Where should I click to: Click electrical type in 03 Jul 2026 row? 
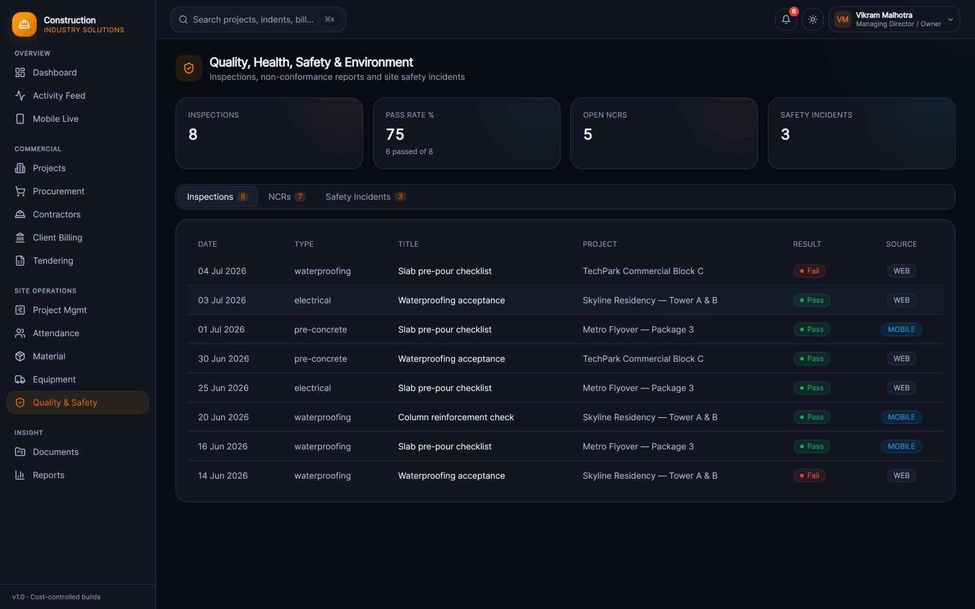[313, 300]
